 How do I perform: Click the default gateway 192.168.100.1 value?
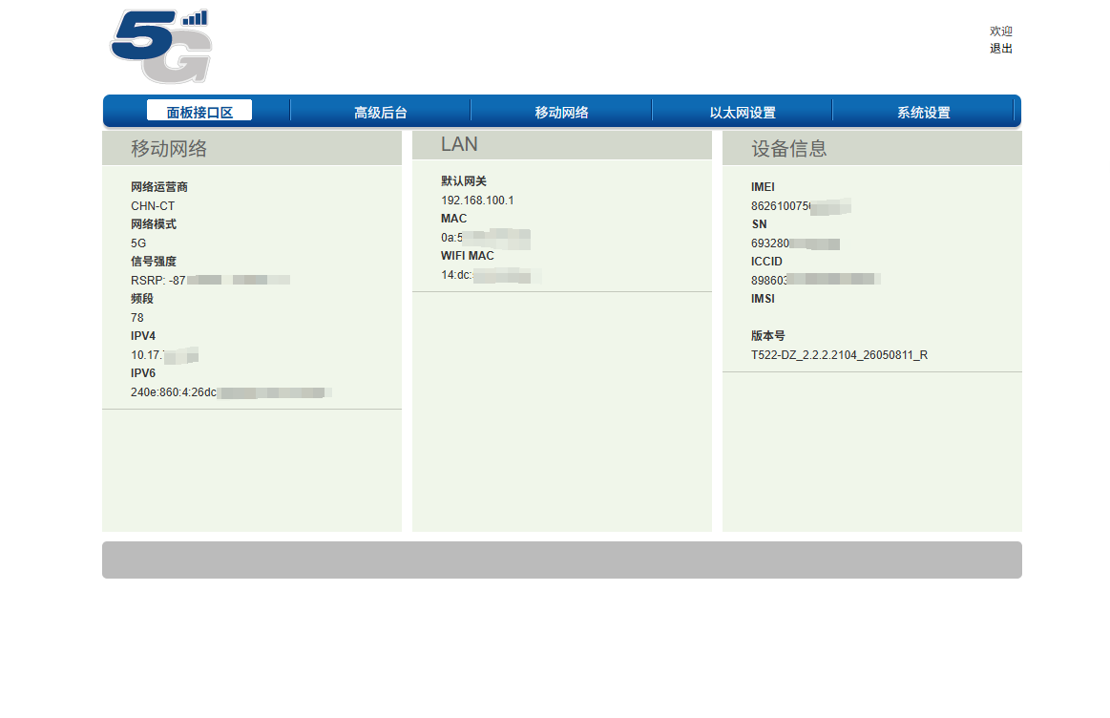coord(477,201)
